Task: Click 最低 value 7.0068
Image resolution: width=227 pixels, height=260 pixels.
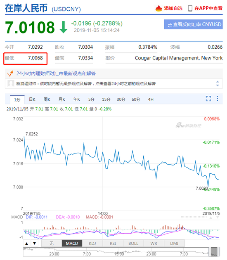Action: click(x=35, y=58)
